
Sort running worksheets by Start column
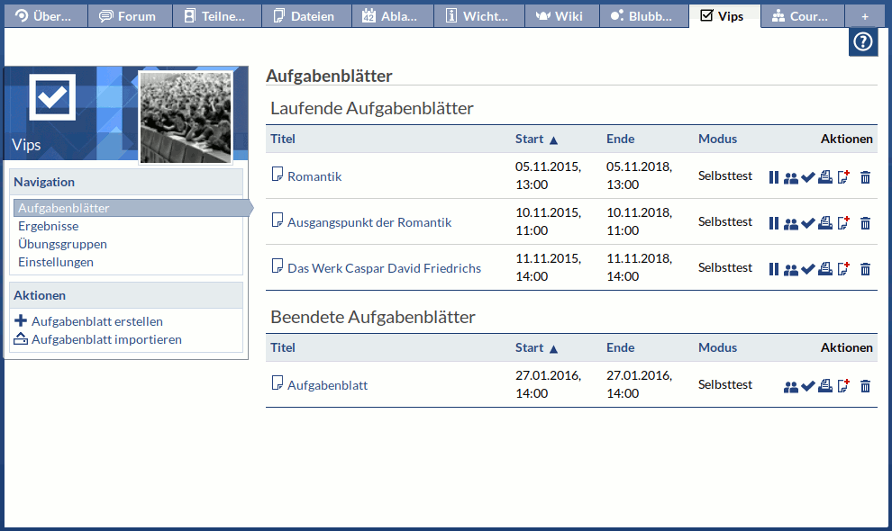(x=530, y=139)
